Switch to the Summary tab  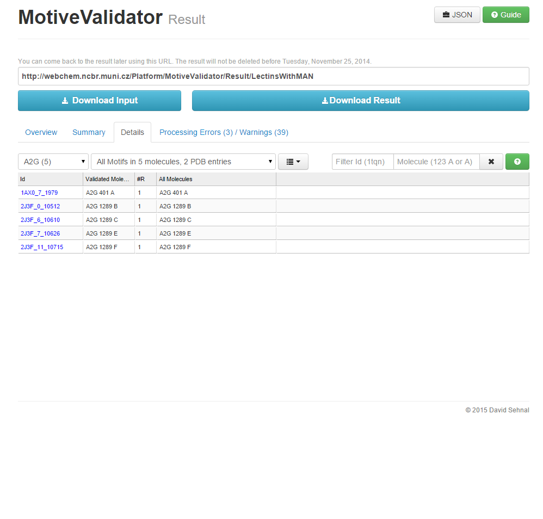tap(89, 132)
